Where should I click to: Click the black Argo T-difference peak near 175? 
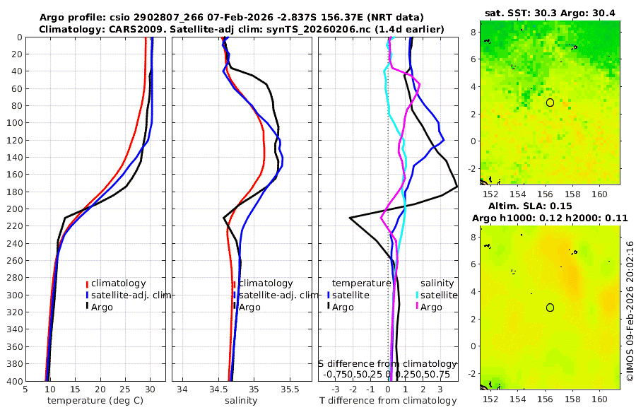tap(457, 187)
